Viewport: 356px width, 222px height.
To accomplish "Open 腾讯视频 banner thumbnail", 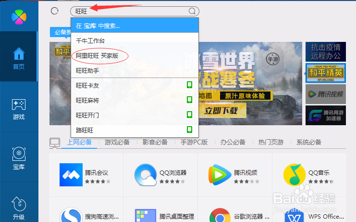I will pyautogui.click(x=326, y=94).
